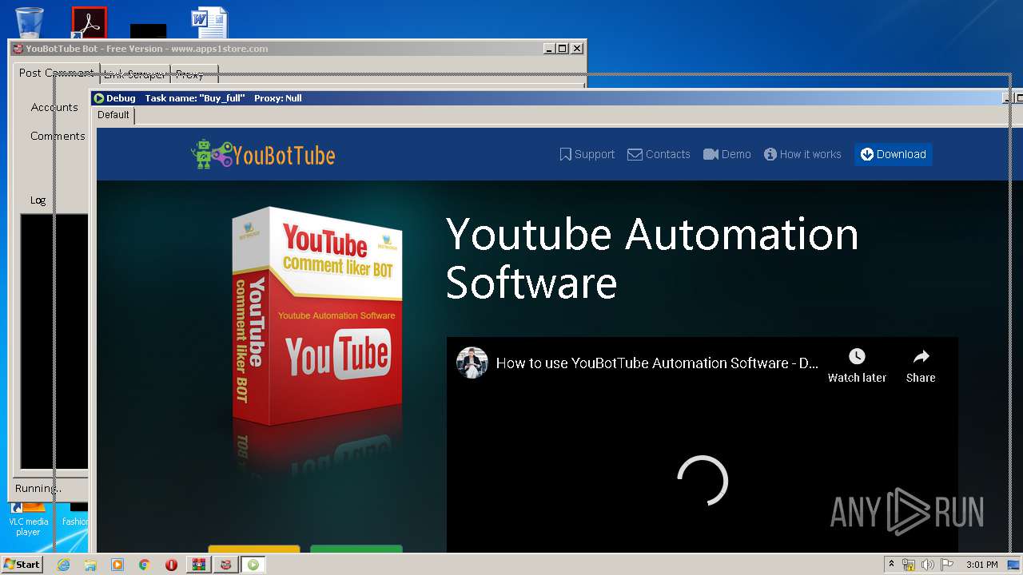Open Windows Explorer folder in taskbar
1023x575 pixels.
point(90,565)
